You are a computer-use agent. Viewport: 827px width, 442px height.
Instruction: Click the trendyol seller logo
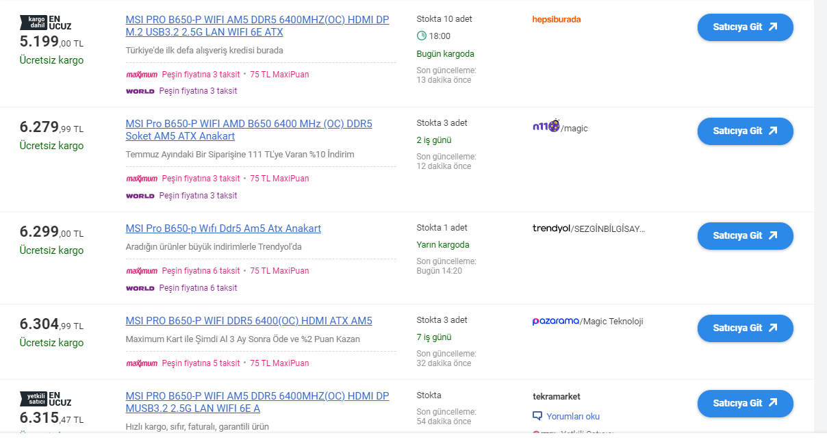click(x=550, y=229)
